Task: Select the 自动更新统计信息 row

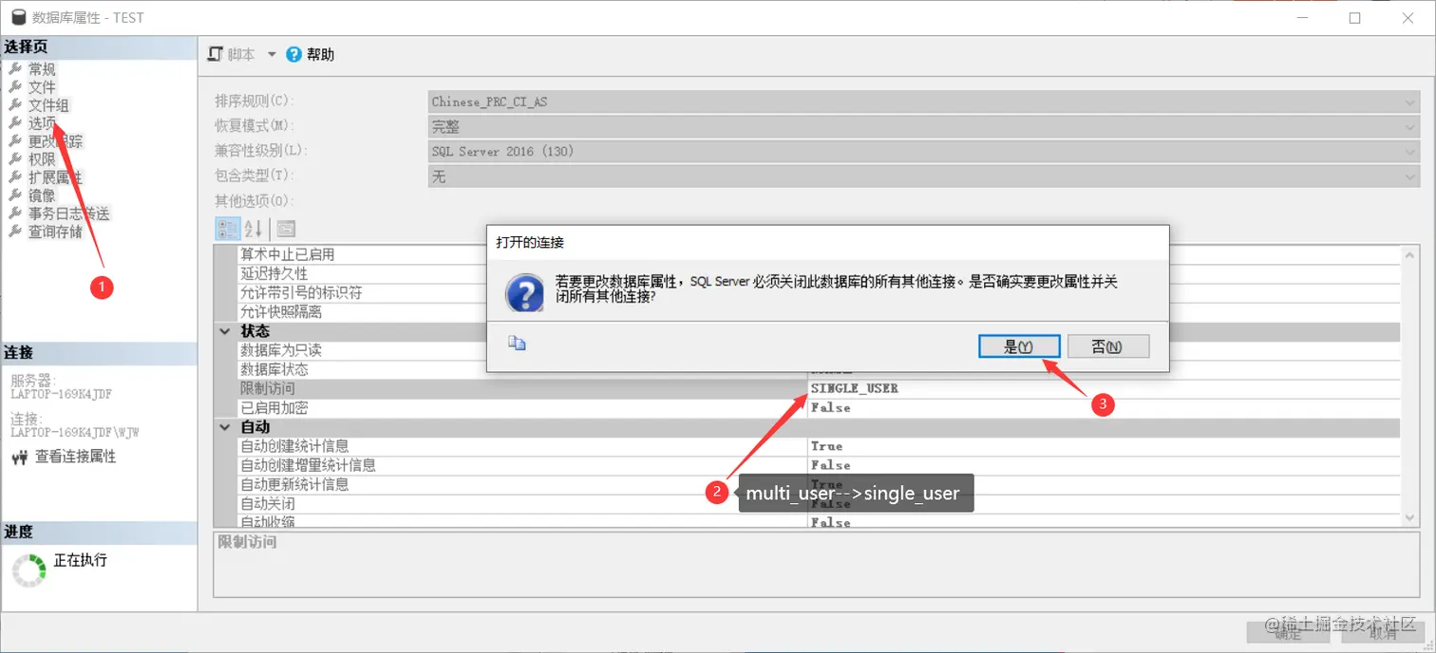Action: click(819, 484)
